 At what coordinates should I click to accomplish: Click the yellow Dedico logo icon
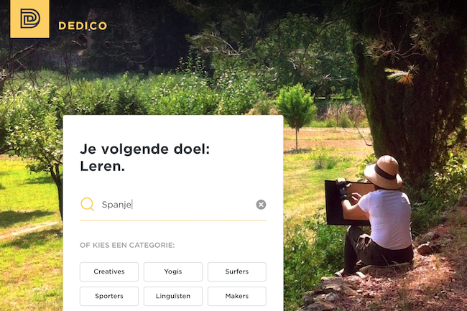(29, 19)
